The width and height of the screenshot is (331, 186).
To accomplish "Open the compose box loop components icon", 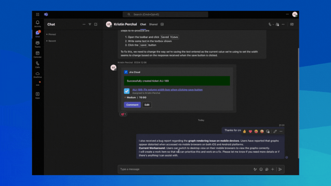I will pyautogui.click(x=267, y=169).
